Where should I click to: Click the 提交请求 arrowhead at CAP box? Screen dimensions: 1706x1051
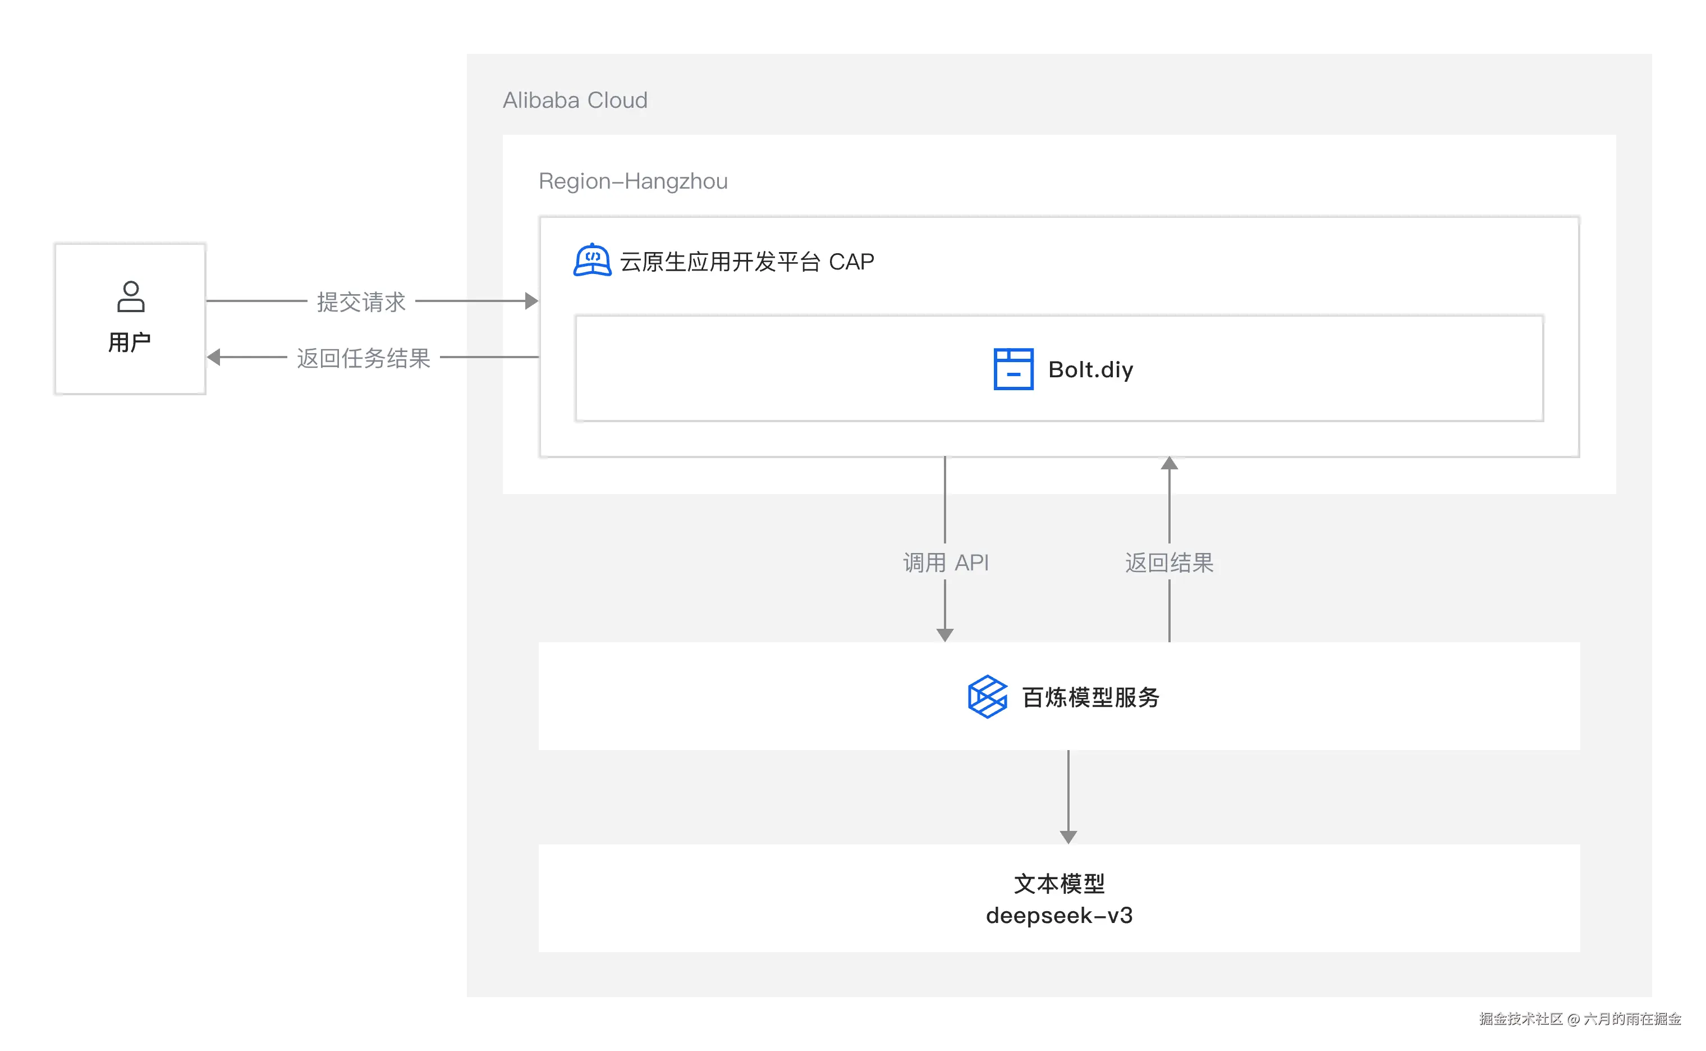pos(531,301)
